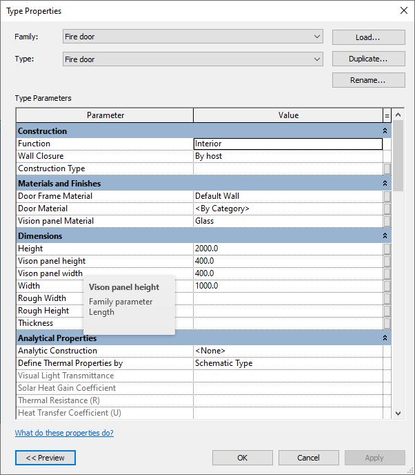Click scrollbar down arrow in parameter list
Screen dimensions: 415x475
click(398, 413)
